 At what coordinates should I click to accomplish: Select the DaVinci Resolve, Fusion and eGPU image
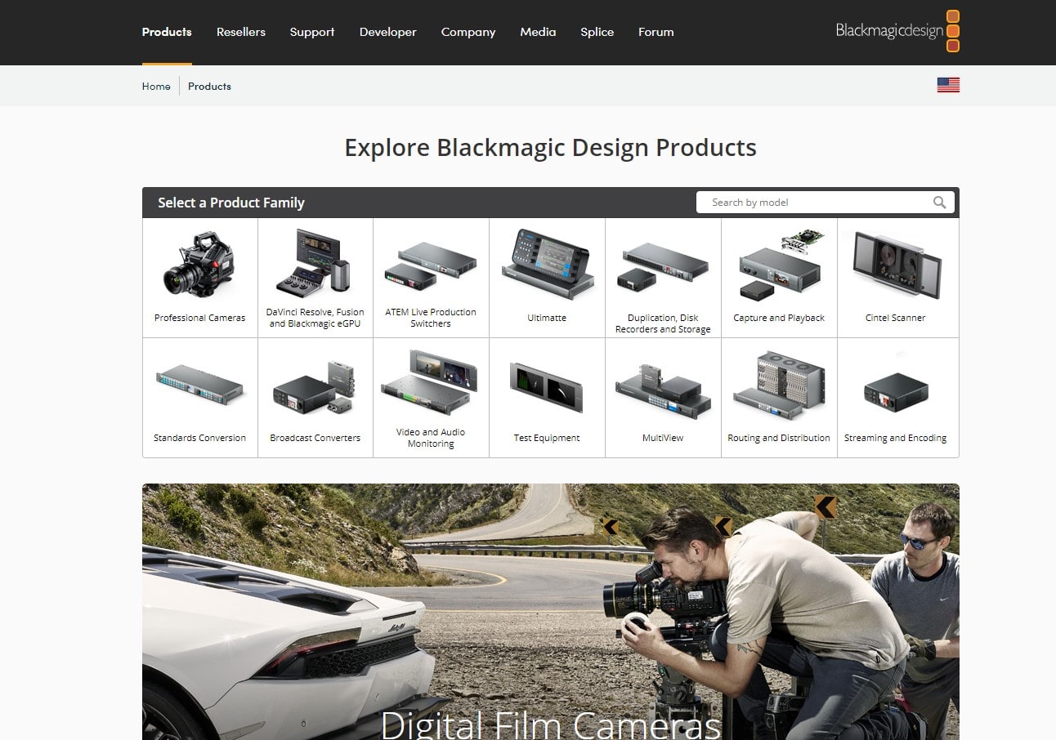point(315,262)
